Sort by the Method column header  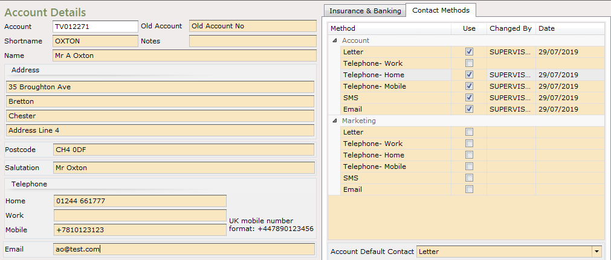coord(390,28)
